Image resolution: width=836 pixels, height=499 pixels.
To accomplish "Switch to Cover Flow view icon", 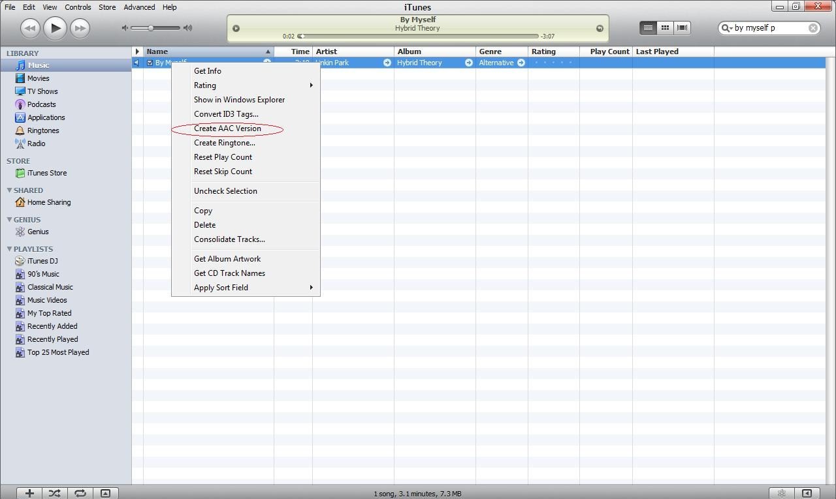I will [682, 28].
